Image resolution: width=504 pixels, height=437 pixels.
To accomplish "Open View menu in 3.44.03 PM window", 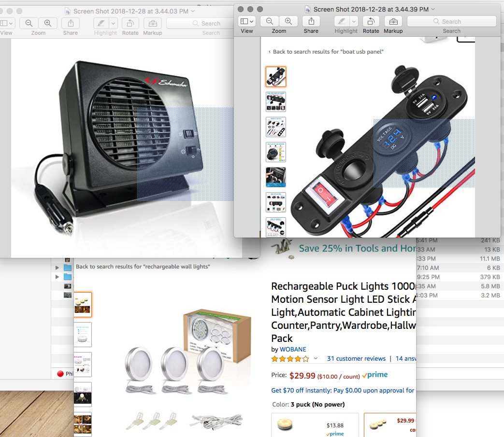I will (7, 24).
